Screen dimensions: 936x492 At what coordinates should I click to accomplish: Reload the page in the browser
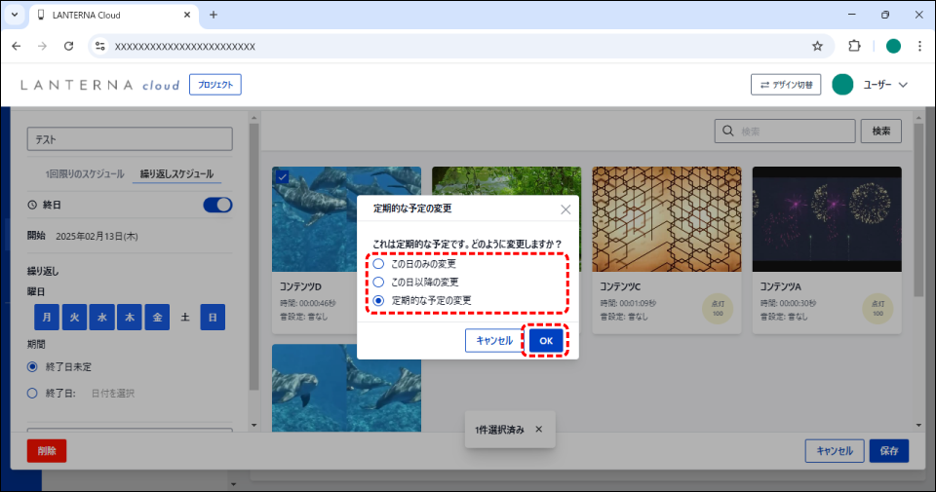pyautogui.click(x=68, y=46)
